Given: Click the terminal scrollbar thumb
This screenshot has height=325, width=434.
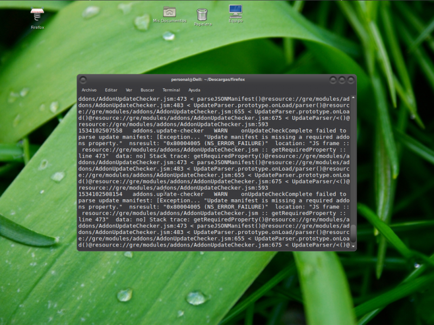Looking at the screenshot, I should [353, 233].
